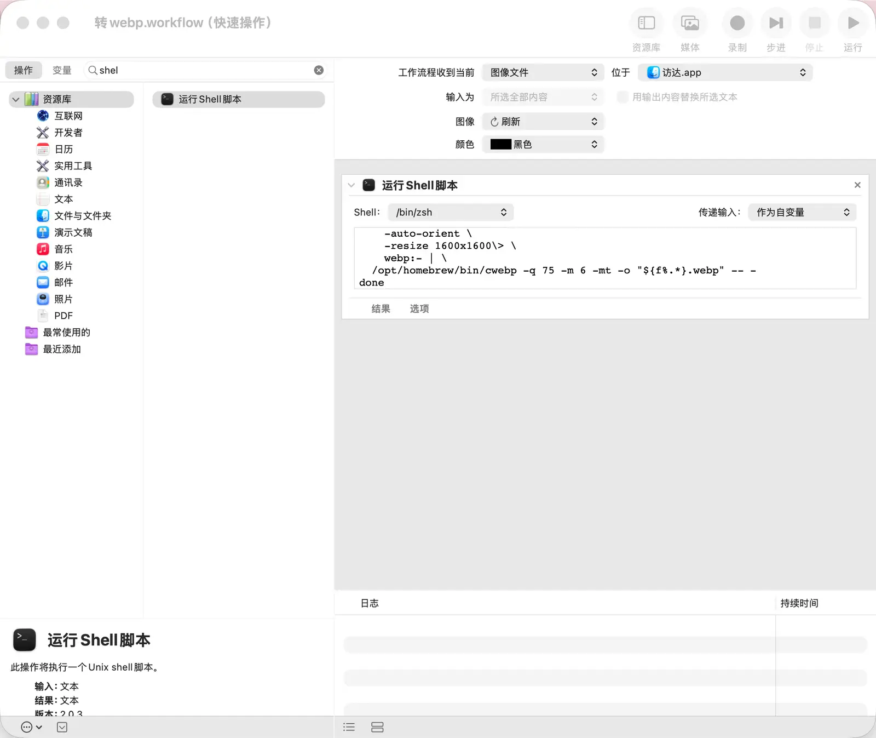Select 文本 category
The height and width of the screenshot is (738, 876).
coord(64,199)
